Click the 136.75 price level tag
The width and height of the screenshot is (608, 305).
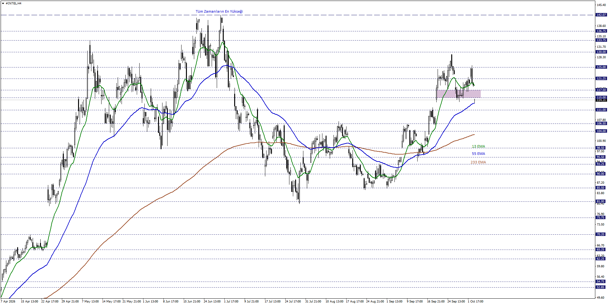[x=601, y=31]
